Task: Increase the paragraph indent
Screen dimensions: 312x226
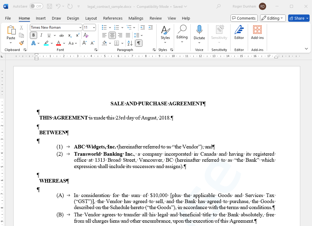Action: [x=151, y=27]
